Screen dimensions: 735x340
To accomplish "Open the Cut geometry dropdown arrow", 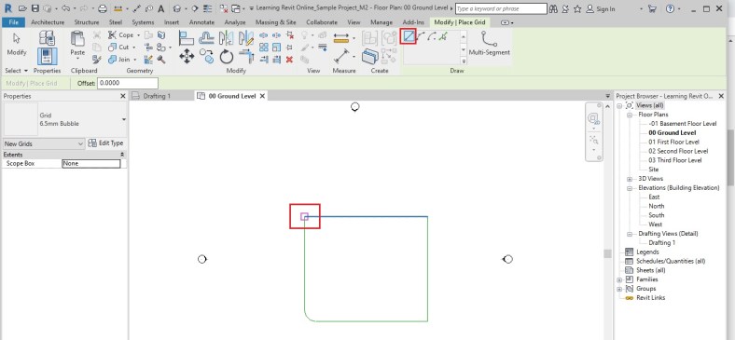I will point(133,48).
